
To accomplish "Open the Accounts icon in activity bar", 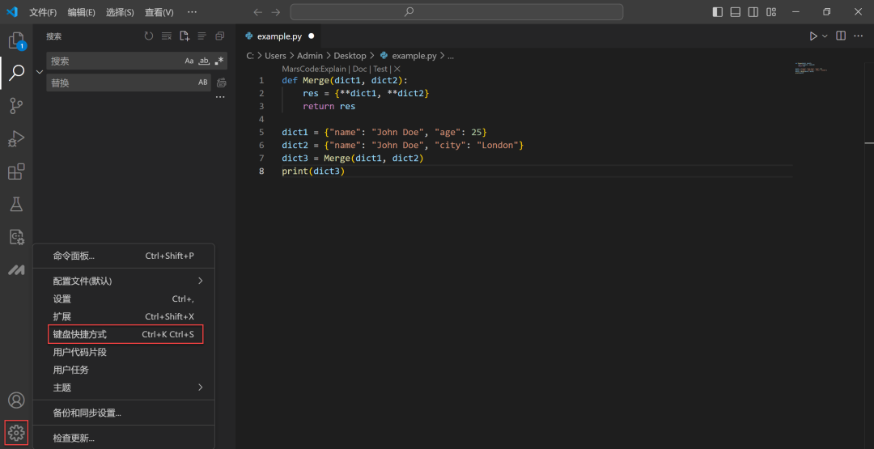I will 16,400.
